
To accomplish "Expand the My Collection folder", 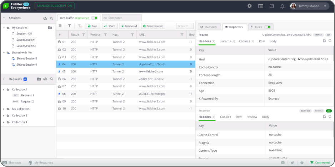I will coord(4,109).
